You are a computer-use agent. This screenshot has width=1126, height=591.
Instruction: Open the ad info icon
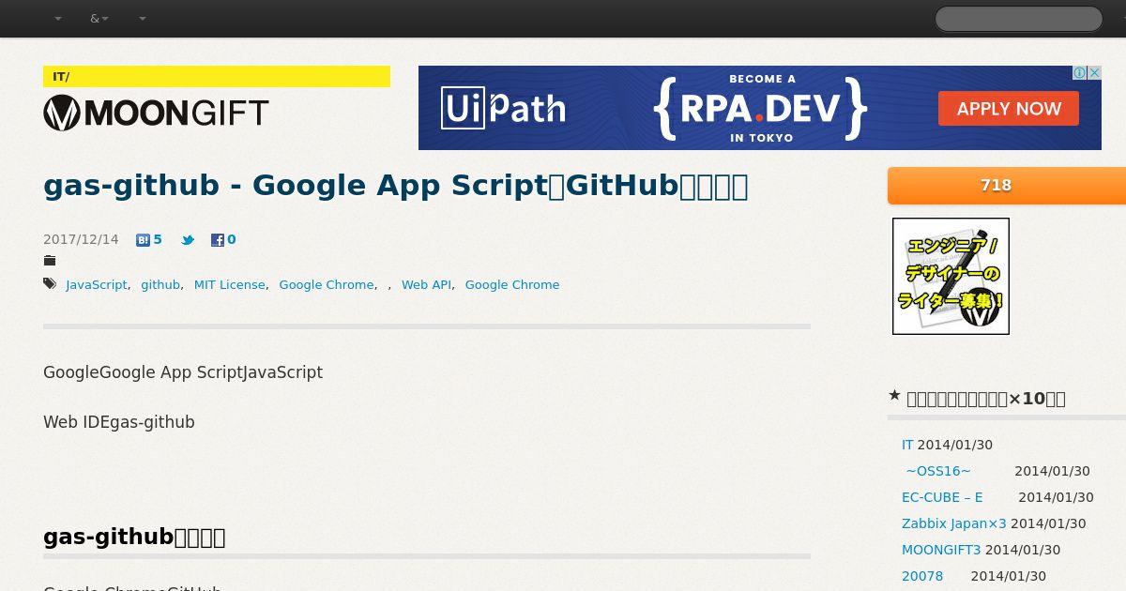[1080, 73]
